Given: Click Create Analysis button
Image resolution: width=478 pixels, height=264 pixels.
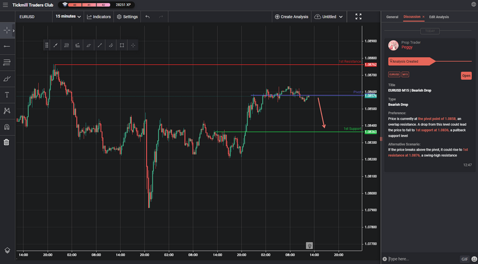Looking at the screenshot, I should [x=291, y=17].
